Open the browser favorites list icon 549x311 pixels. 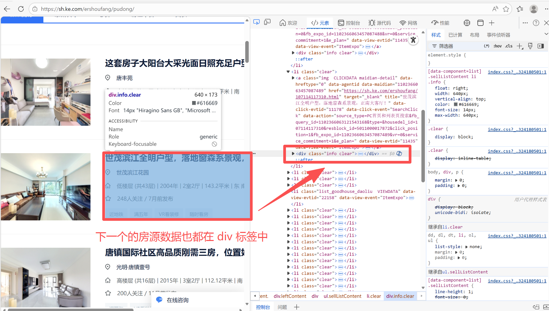click(x=520, y=9)
